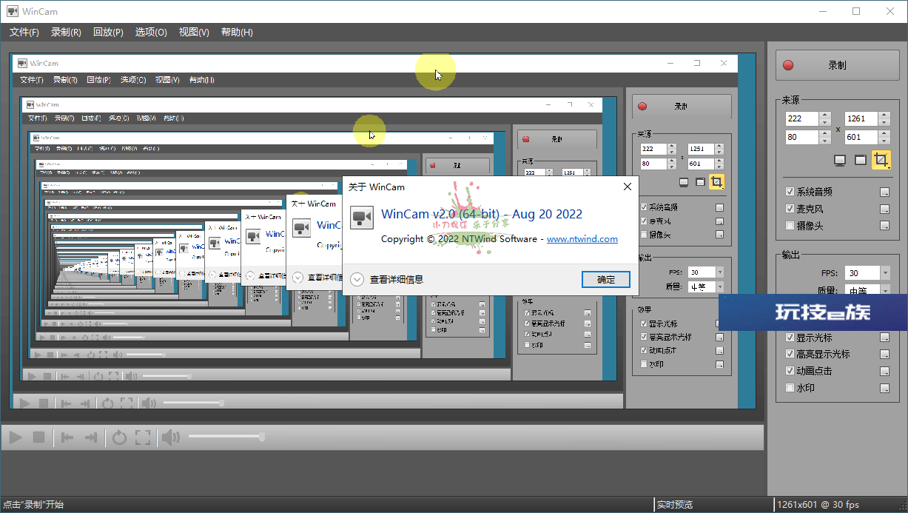Decrease the 1261 width with down arrow
Screen dimensions: 908x513
click(884, 122)
